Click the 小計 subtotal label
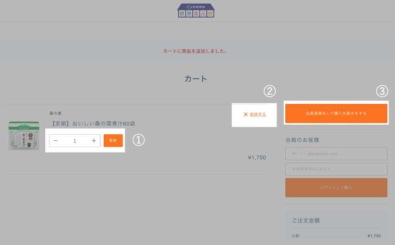 point(296,236)
